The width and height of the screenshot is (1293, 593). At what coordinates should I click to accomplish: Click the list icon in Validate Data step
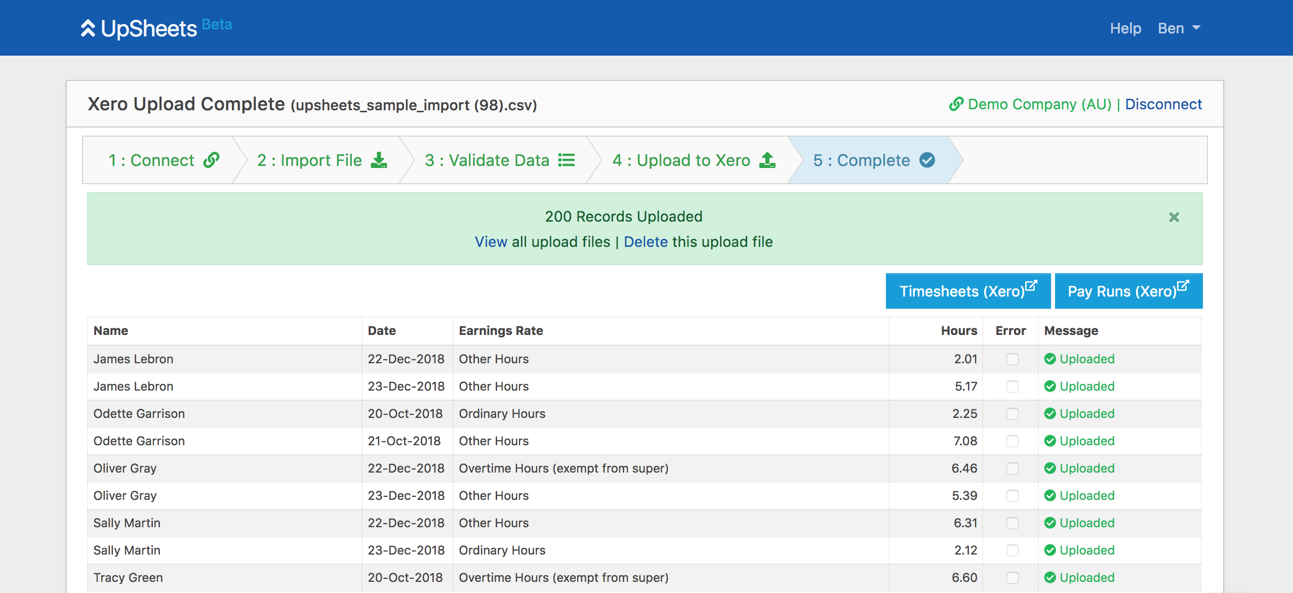tap(567, 160)
